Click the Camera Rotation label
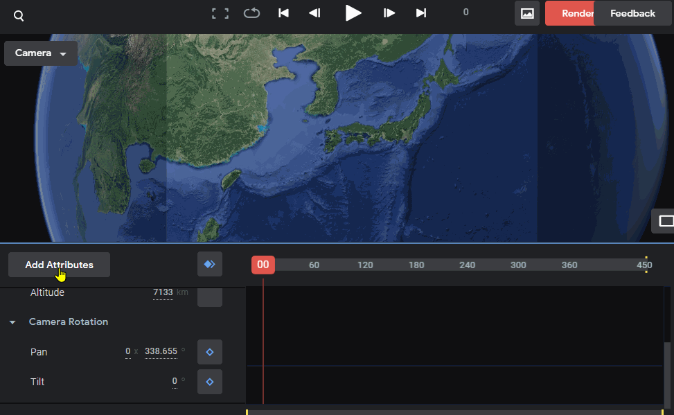The height and width of the screenshot is (415, 674). (x=69, y=321)
